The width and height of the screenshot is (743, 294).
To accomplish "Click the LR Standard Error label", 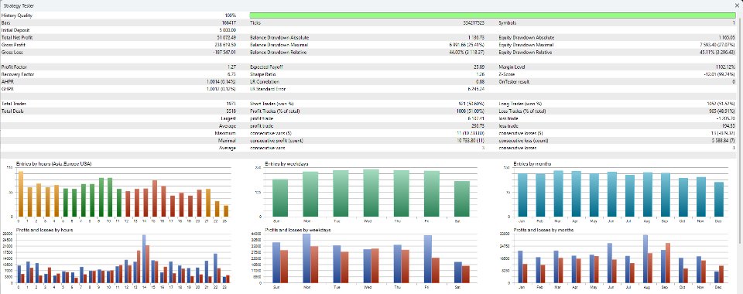I will click(268, 89).
